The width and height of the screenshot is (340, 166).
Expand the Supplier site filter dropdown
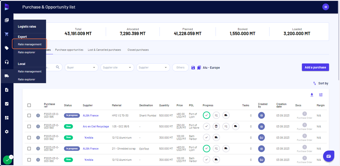(x=117, y=67)
